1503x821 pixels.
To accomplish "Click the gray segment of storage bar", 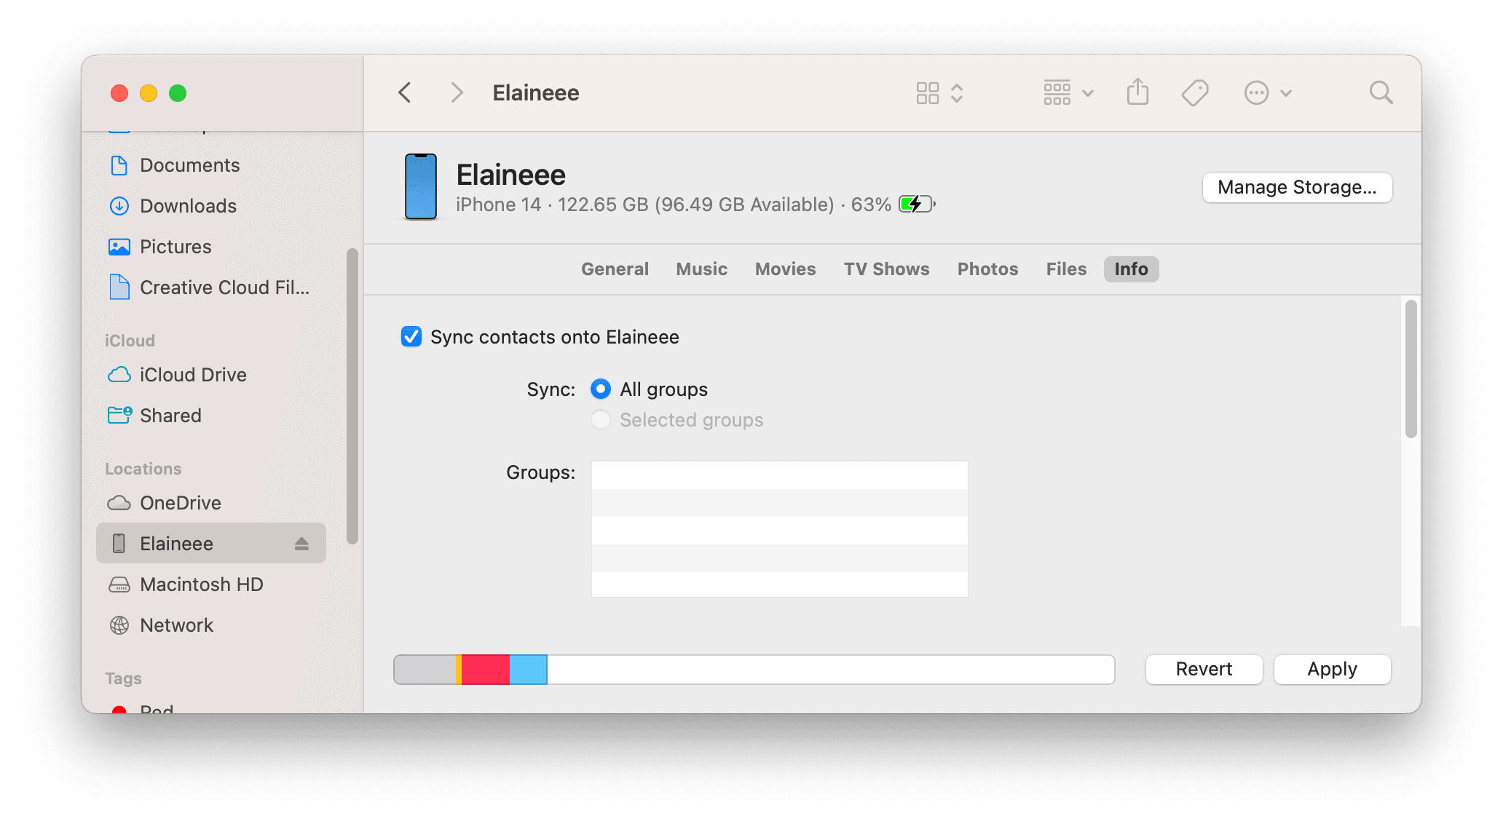I will (425, 670).
